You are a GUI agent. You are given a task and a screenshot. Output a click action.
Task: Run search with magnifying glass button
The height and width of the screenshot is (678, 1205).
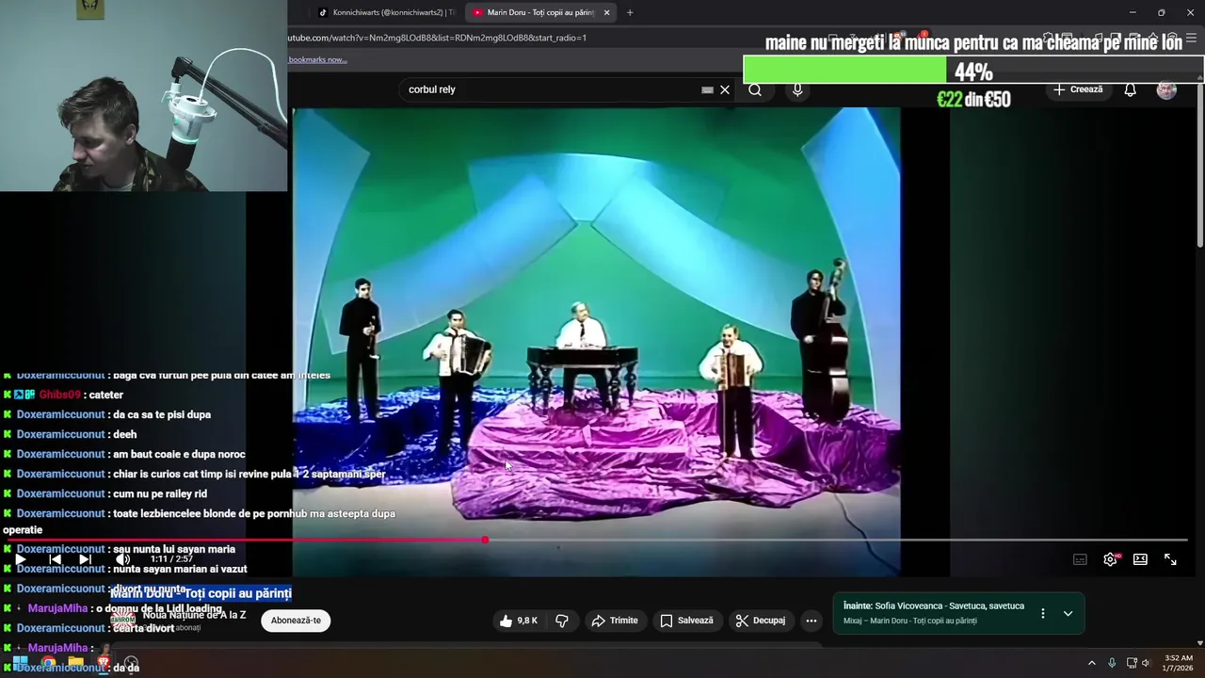tap(755, 89)
